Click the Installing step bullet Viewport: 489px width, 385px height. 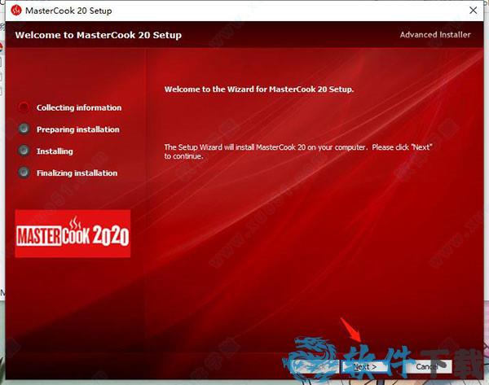point(24,151)
